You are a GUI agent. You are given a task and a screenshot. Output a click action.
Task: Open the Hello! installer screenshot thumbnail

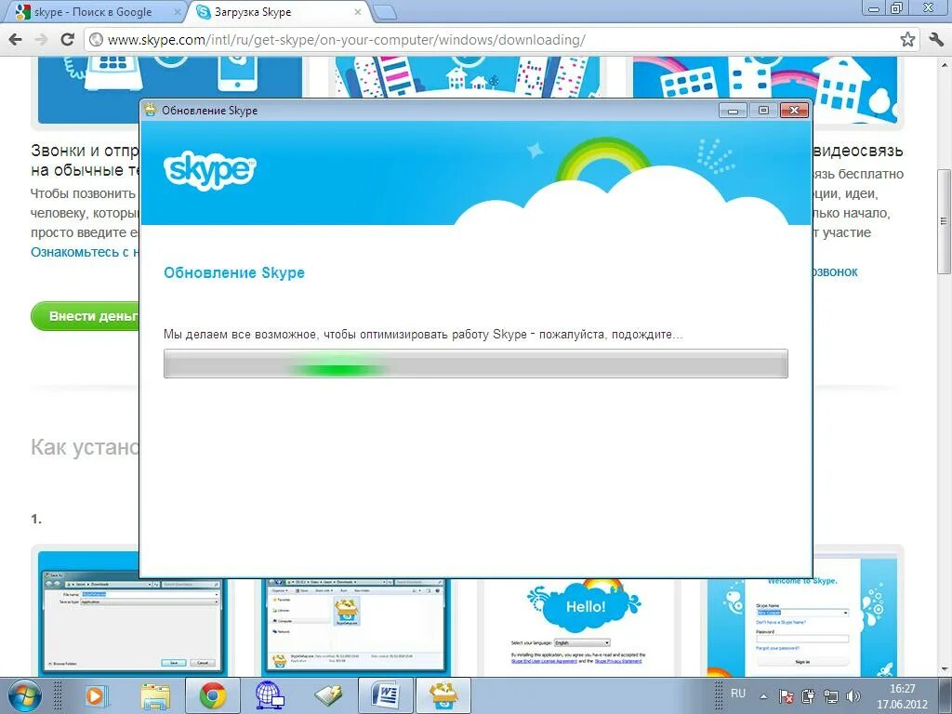point(578,626)
